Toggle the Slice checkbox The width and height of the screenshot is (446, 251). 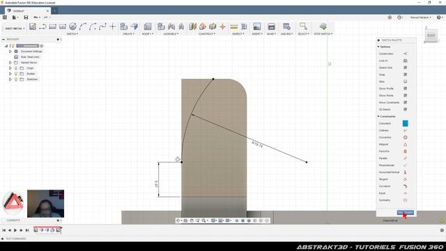(405, 82)
